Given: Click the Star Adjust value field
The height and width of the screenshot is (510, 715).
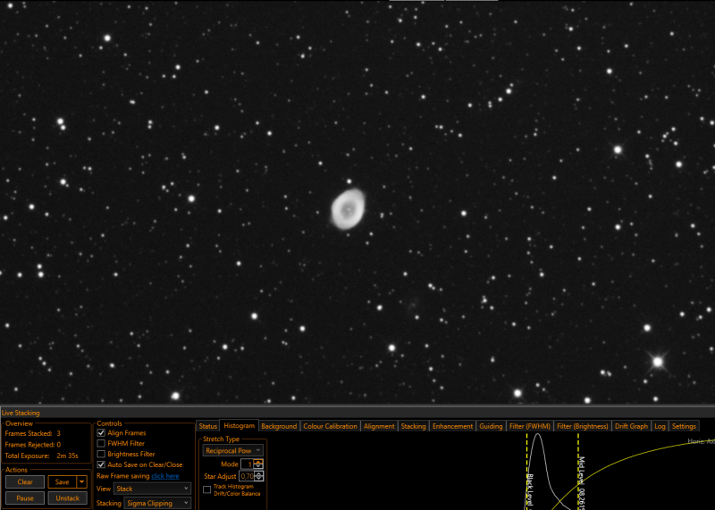Looking at the screenshot, I should (x=248, y=476).
